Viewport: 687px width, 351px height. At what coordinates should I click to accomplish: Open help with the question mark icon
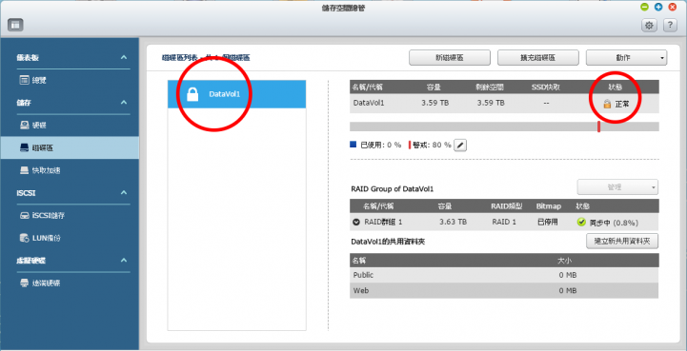[670, 26]
